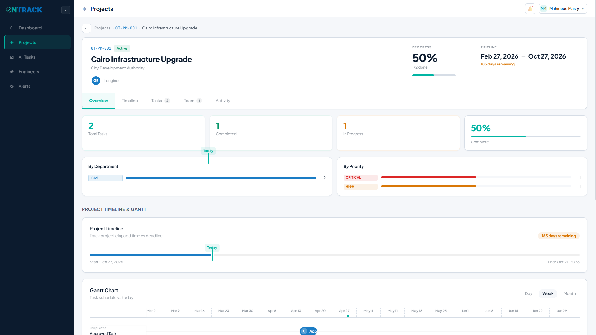The width and height of the screenshot is (596, 335).
Task: Switch to the Activity tab
Action: [x=223, y=101]
